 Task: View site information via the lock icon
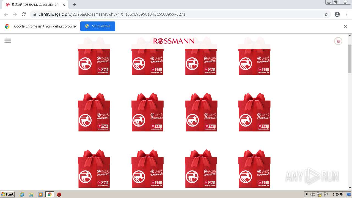[35, 14]
